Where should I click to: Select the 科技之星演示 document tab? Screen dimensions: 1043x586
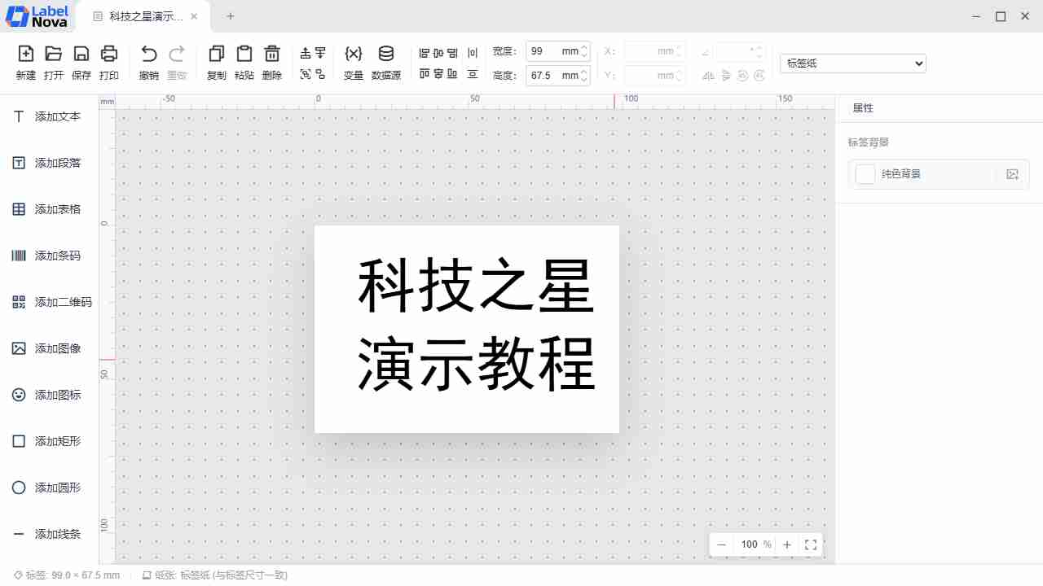tap(145, 16)
